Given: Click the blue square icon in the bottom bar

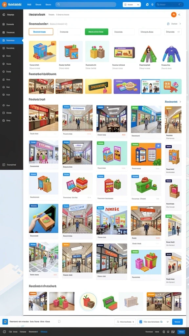Looking at the screenshot, I should click(5, 322).
